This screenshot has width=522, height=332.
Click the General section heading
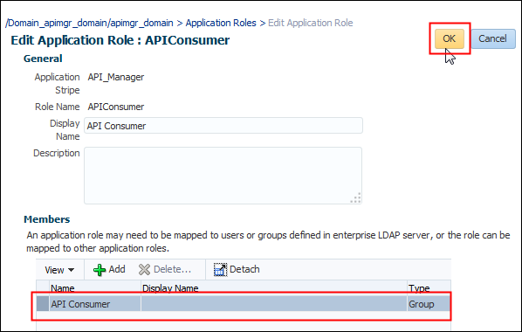(43, 59)
